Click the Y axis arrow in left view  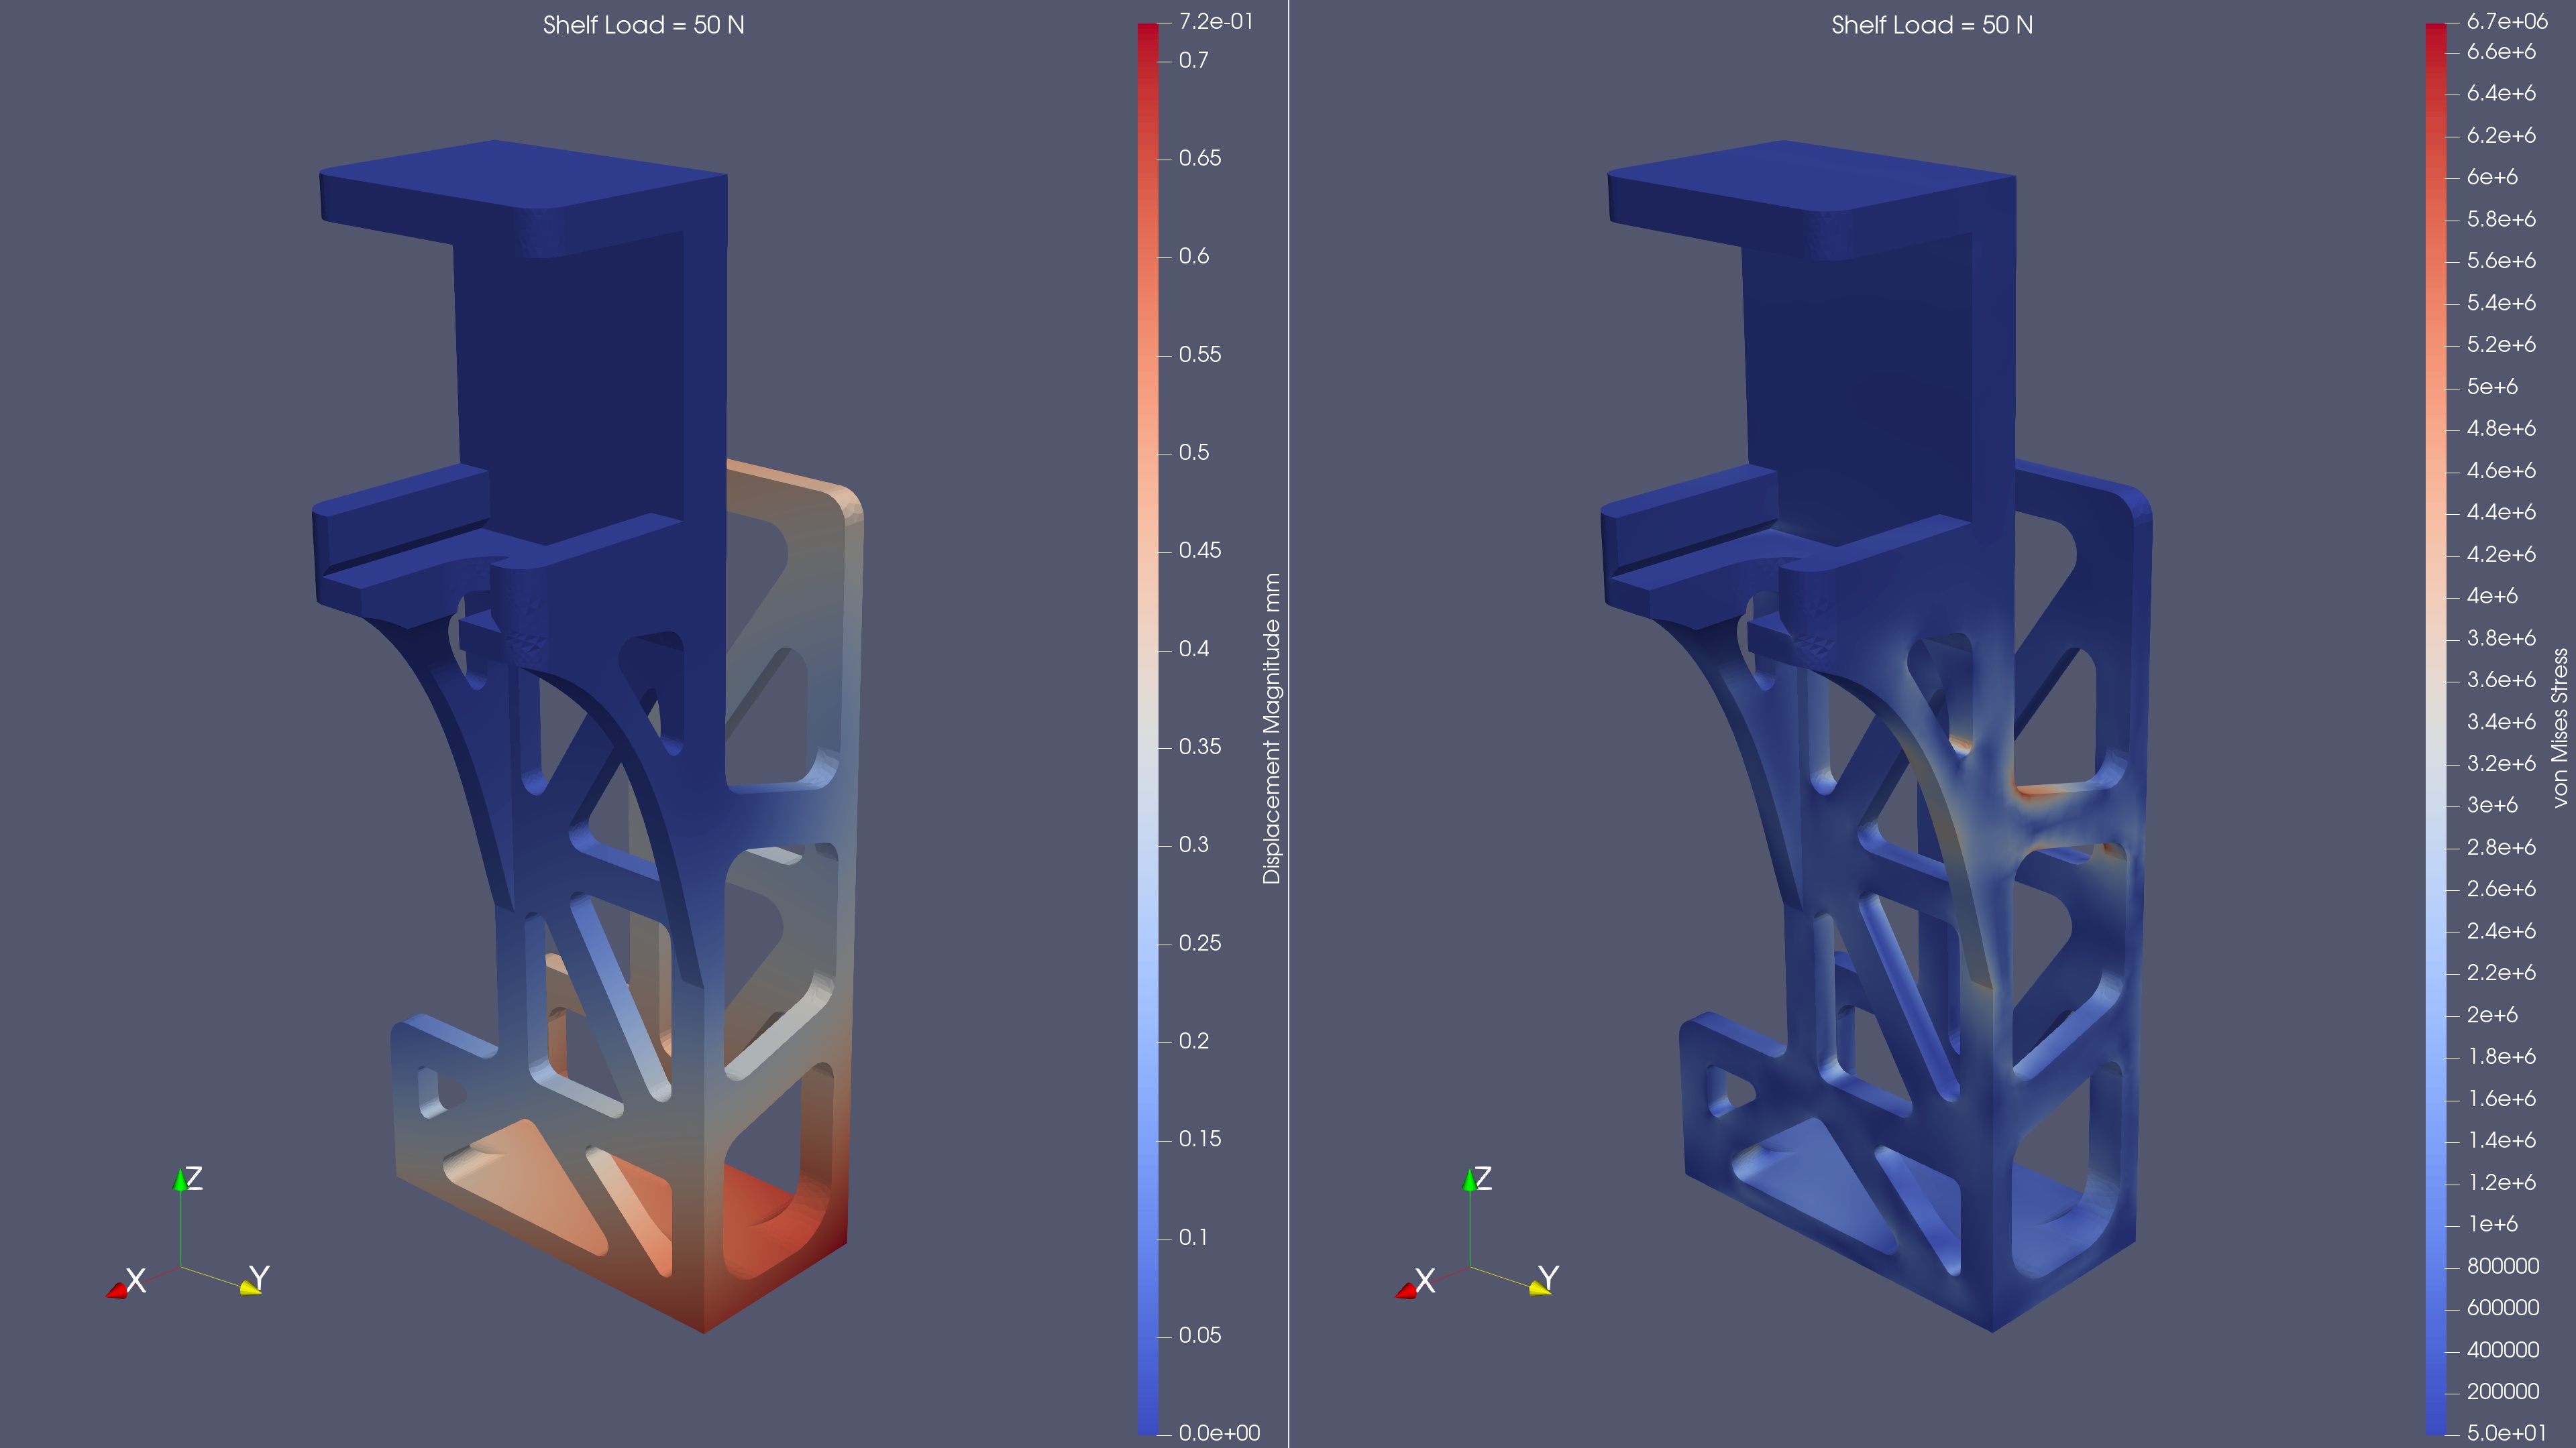(250, 1289)
